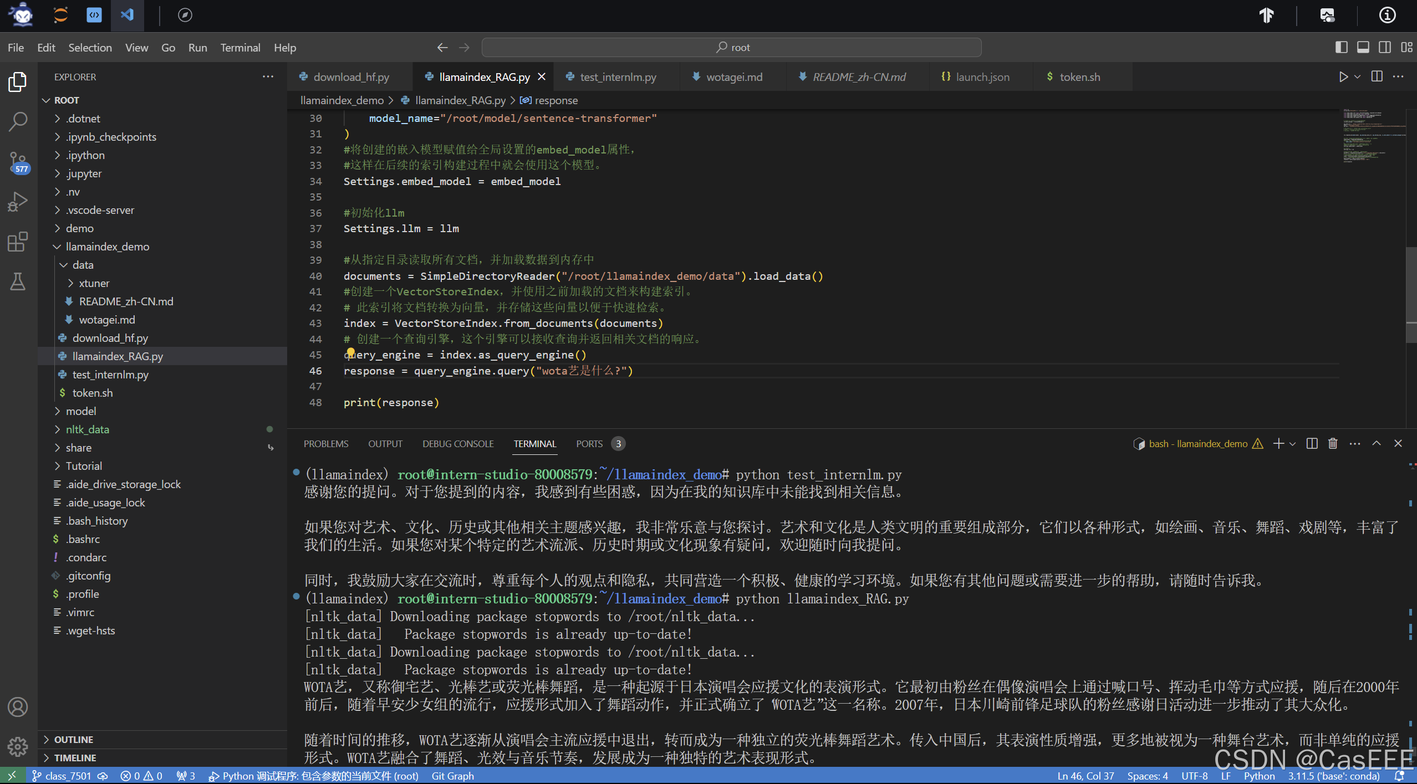Open the Terminal menu
Image resolution: width=1417 pixels, height=784 pixels.
coord(239,48)
